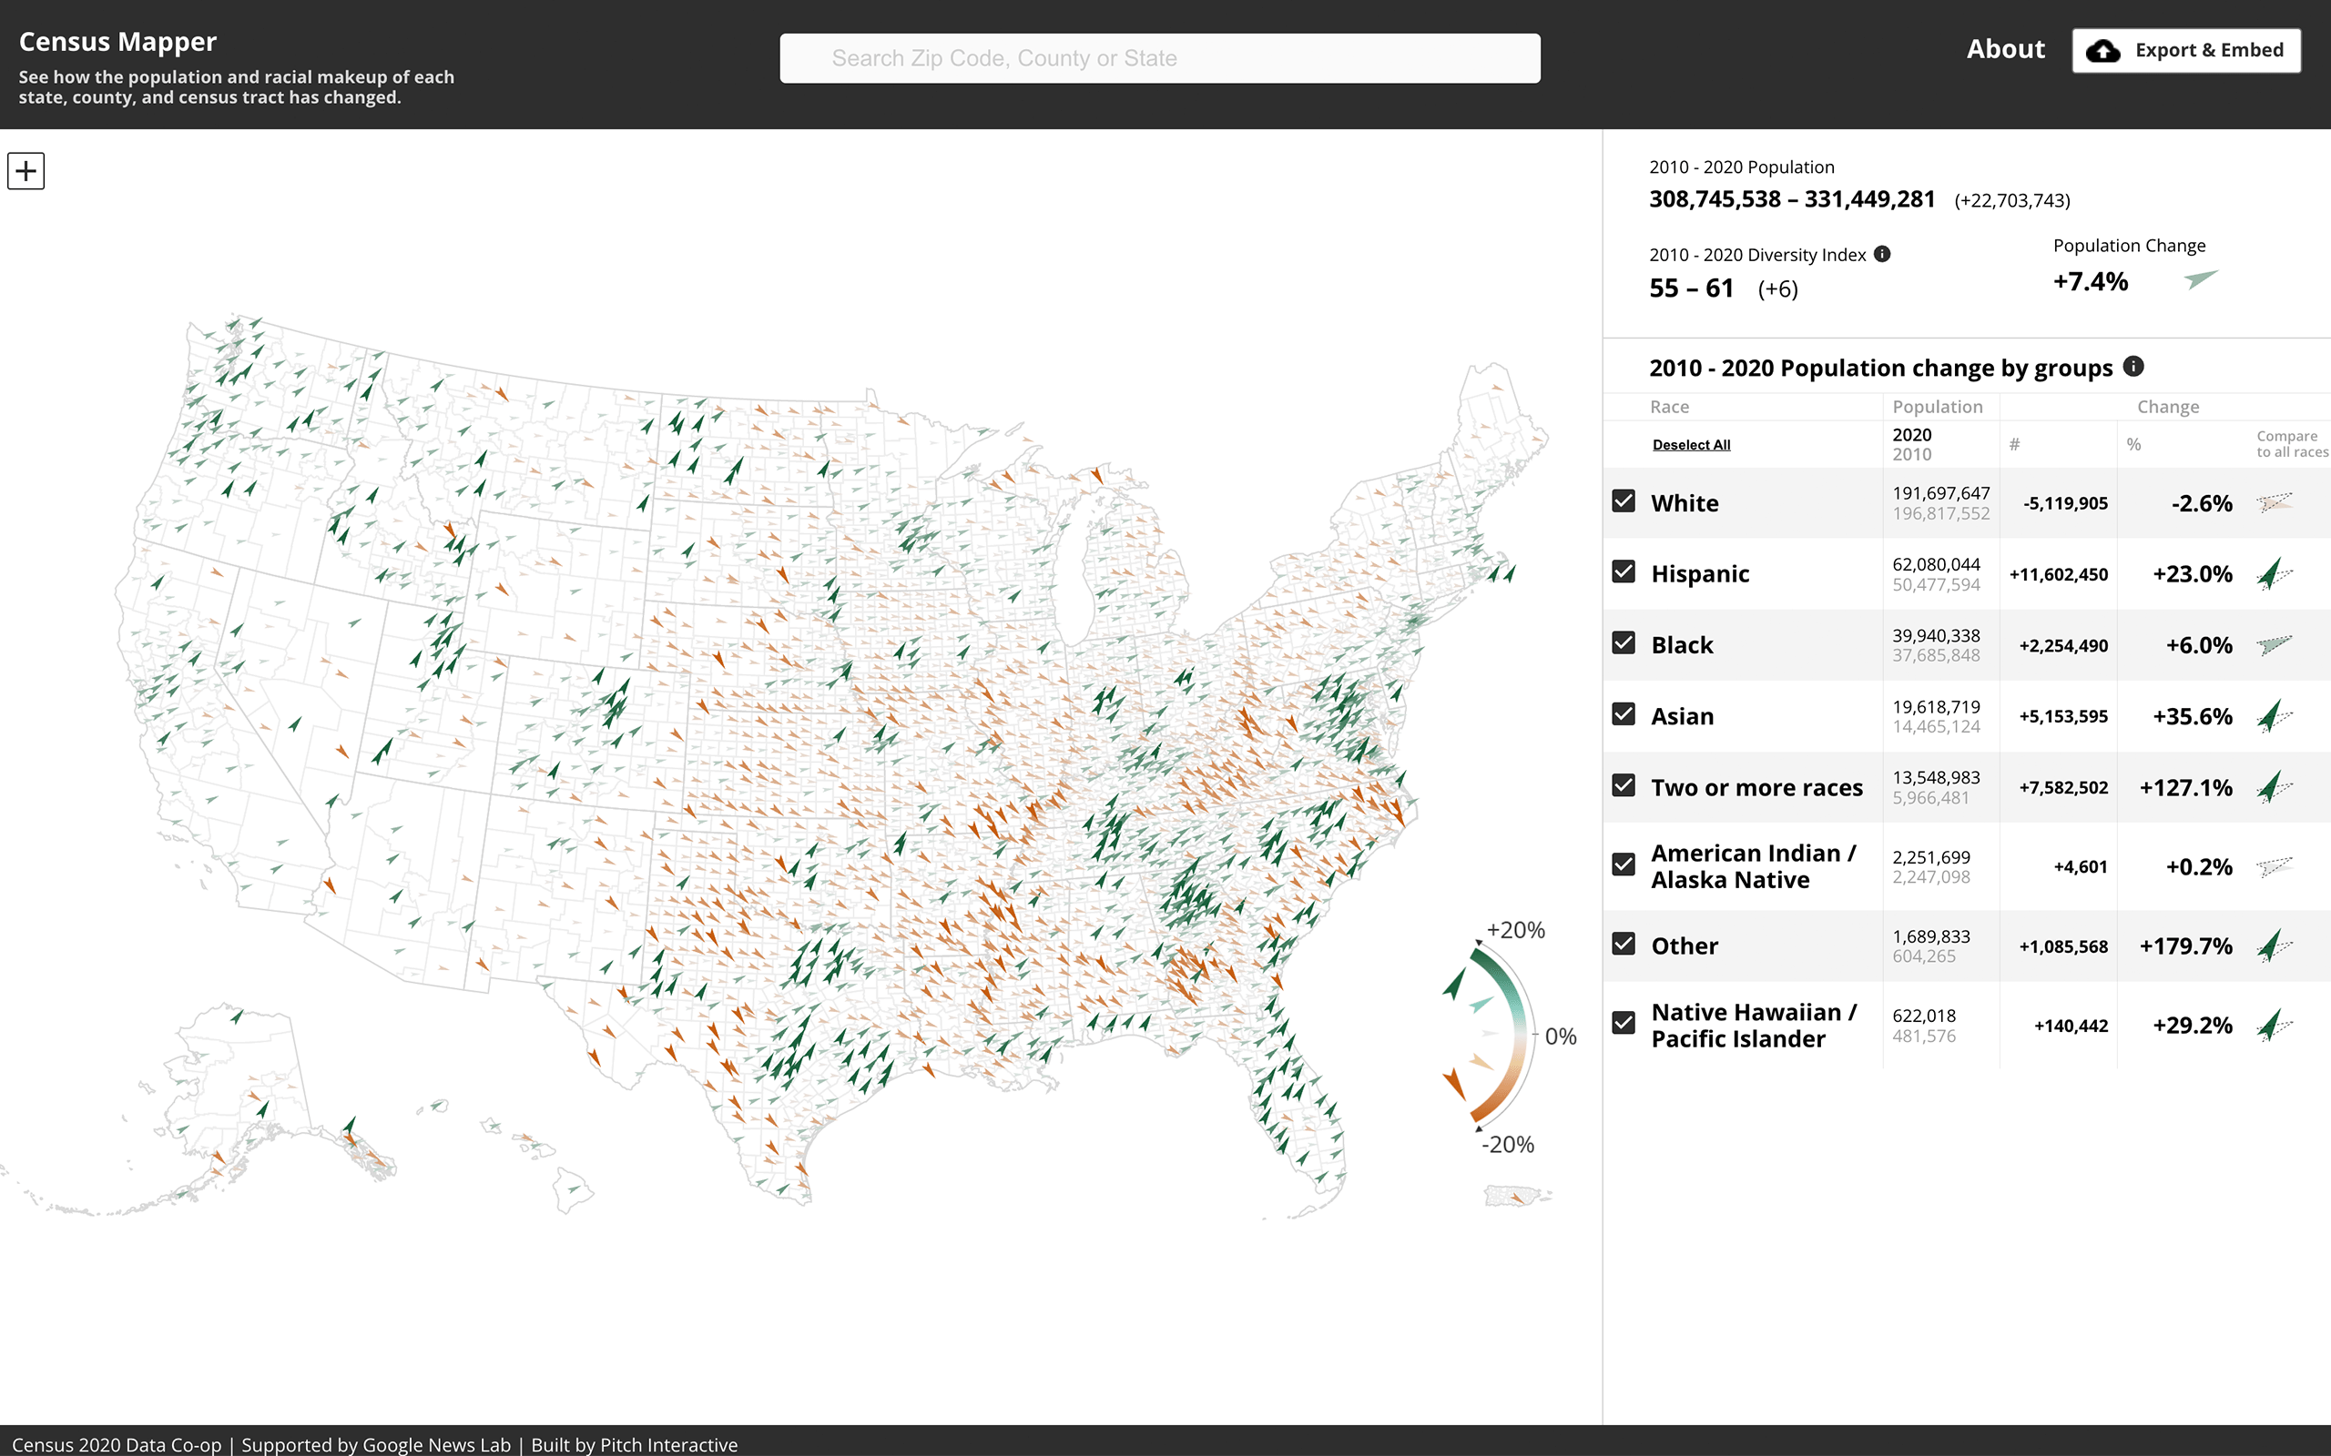Disable the Native Hawaiian / Pacific Islander checkbox
2331x1456 pixels.
tap(1624, 1023)
